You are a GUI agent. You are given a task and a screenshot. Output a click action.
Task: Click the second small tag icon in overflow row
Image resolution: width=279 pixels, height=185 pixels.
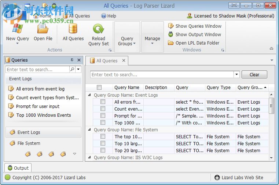coord(40,154)
